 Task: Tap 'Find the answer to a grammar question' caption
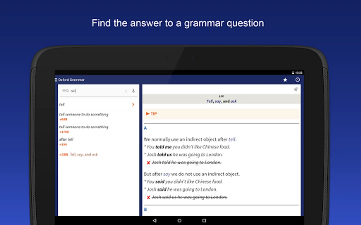tap(178, 23)
